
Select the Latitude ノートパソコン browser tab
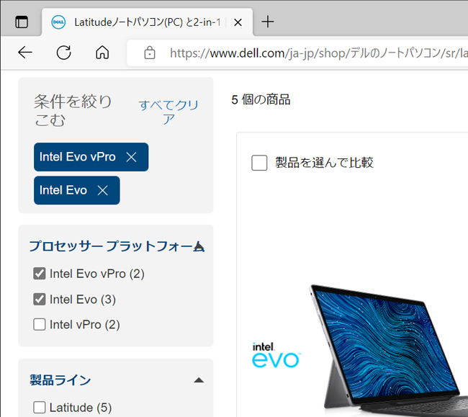(148, 22)
